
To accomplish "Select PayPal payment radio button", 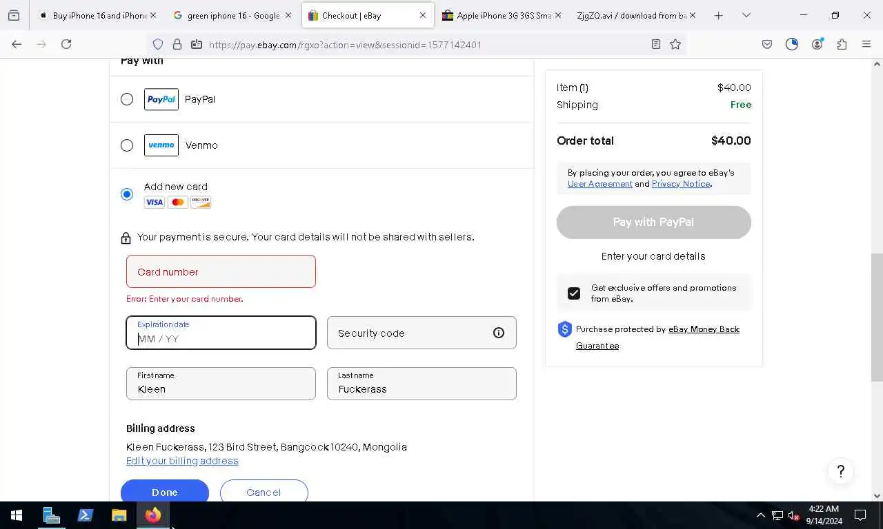I will tap(127, 99).
